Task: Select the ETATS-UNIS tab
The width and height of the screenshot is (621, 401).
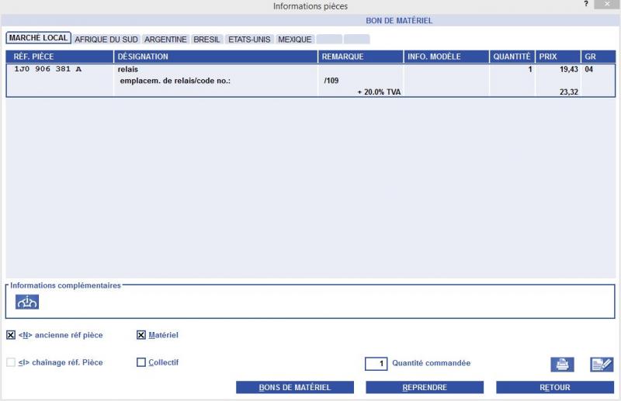Action: tap(249, 40)
